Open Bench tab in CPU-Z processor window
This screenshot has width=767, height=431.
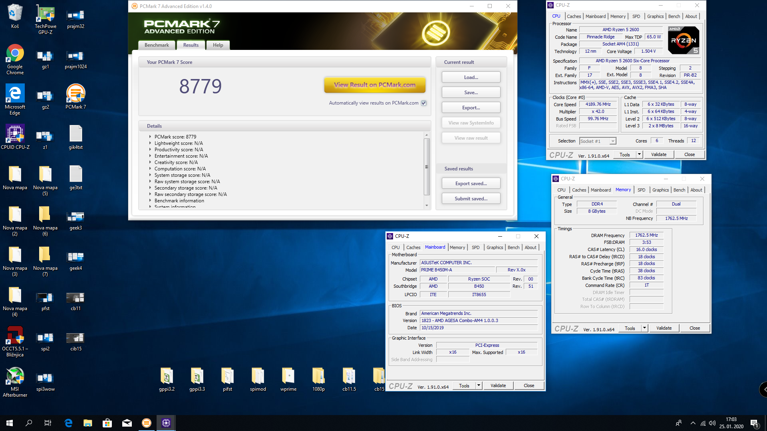(674, 16)
